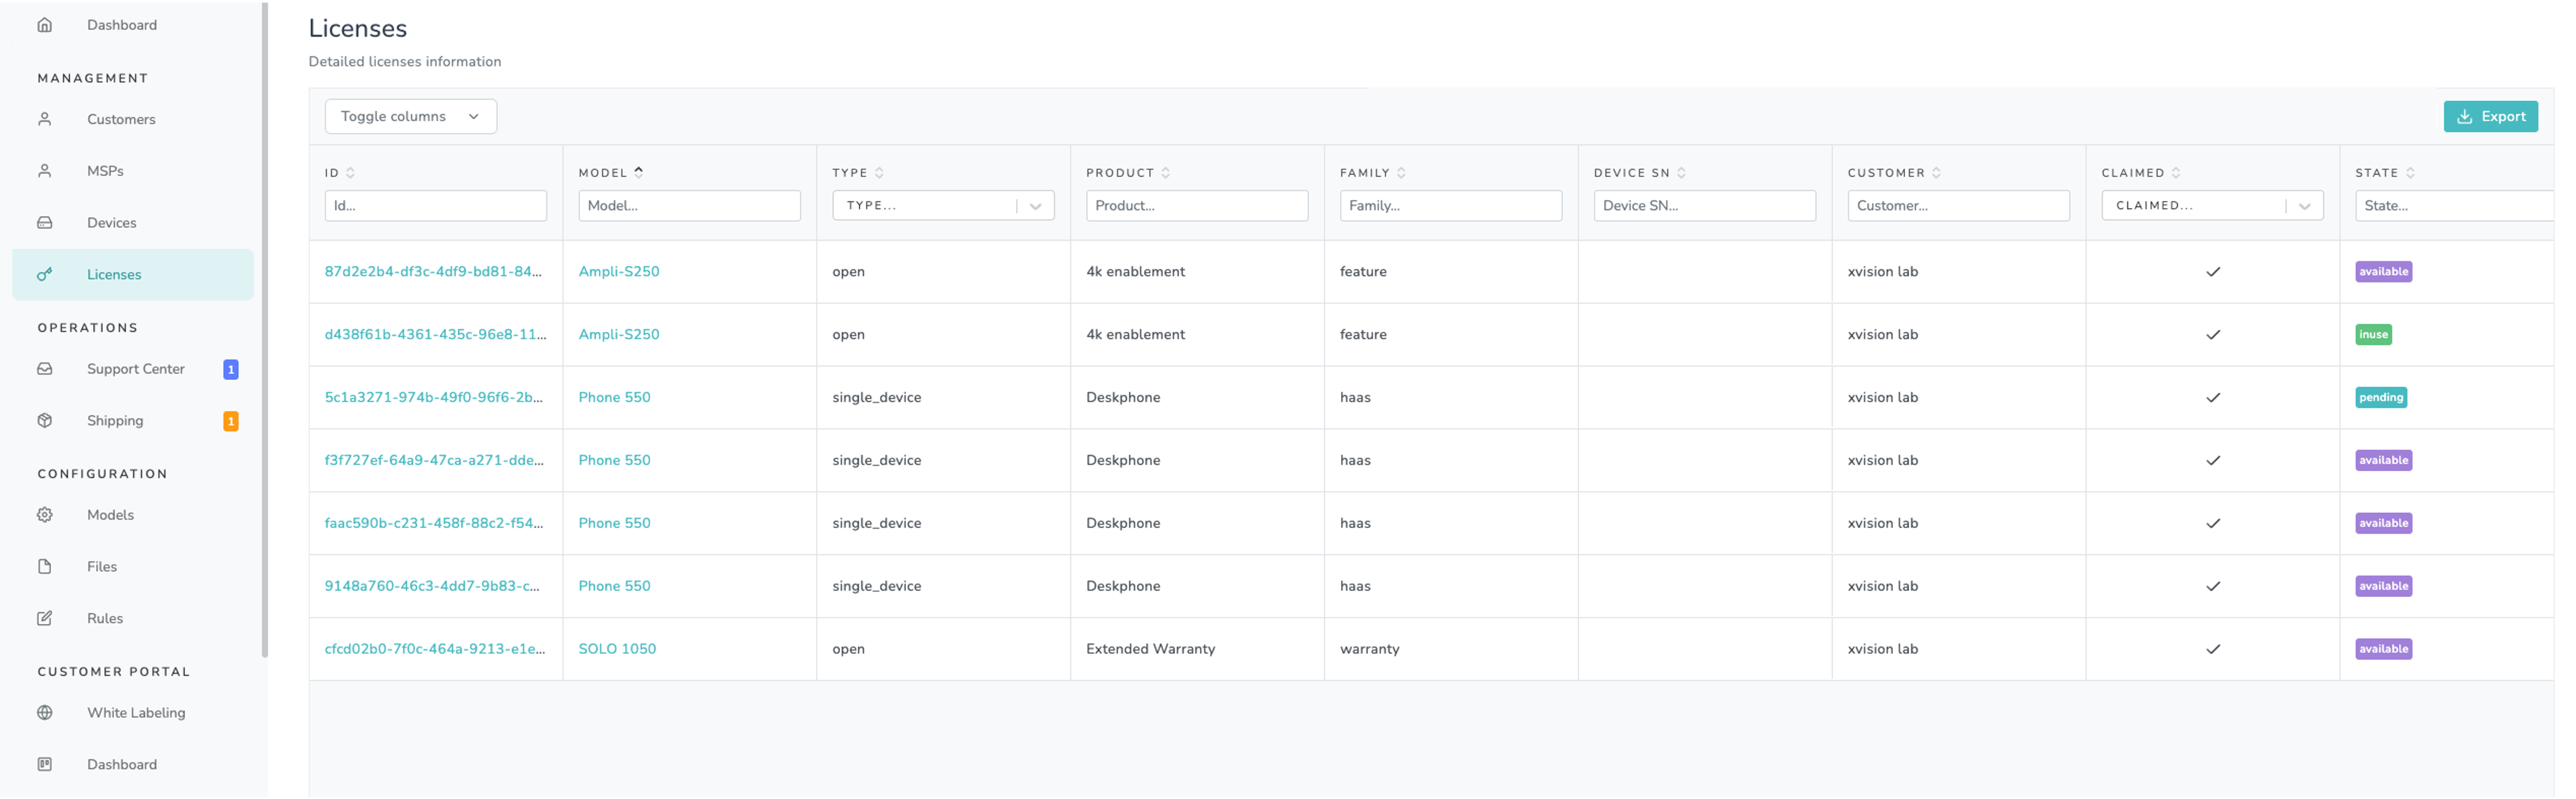Expand the Claimed filter dropdown
The image size is (2576, 799).
[x=2304, y=206]
